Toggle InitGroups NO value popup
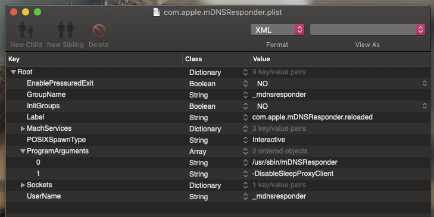This screenshot has height=217, width=434. [x=263, y=106]
